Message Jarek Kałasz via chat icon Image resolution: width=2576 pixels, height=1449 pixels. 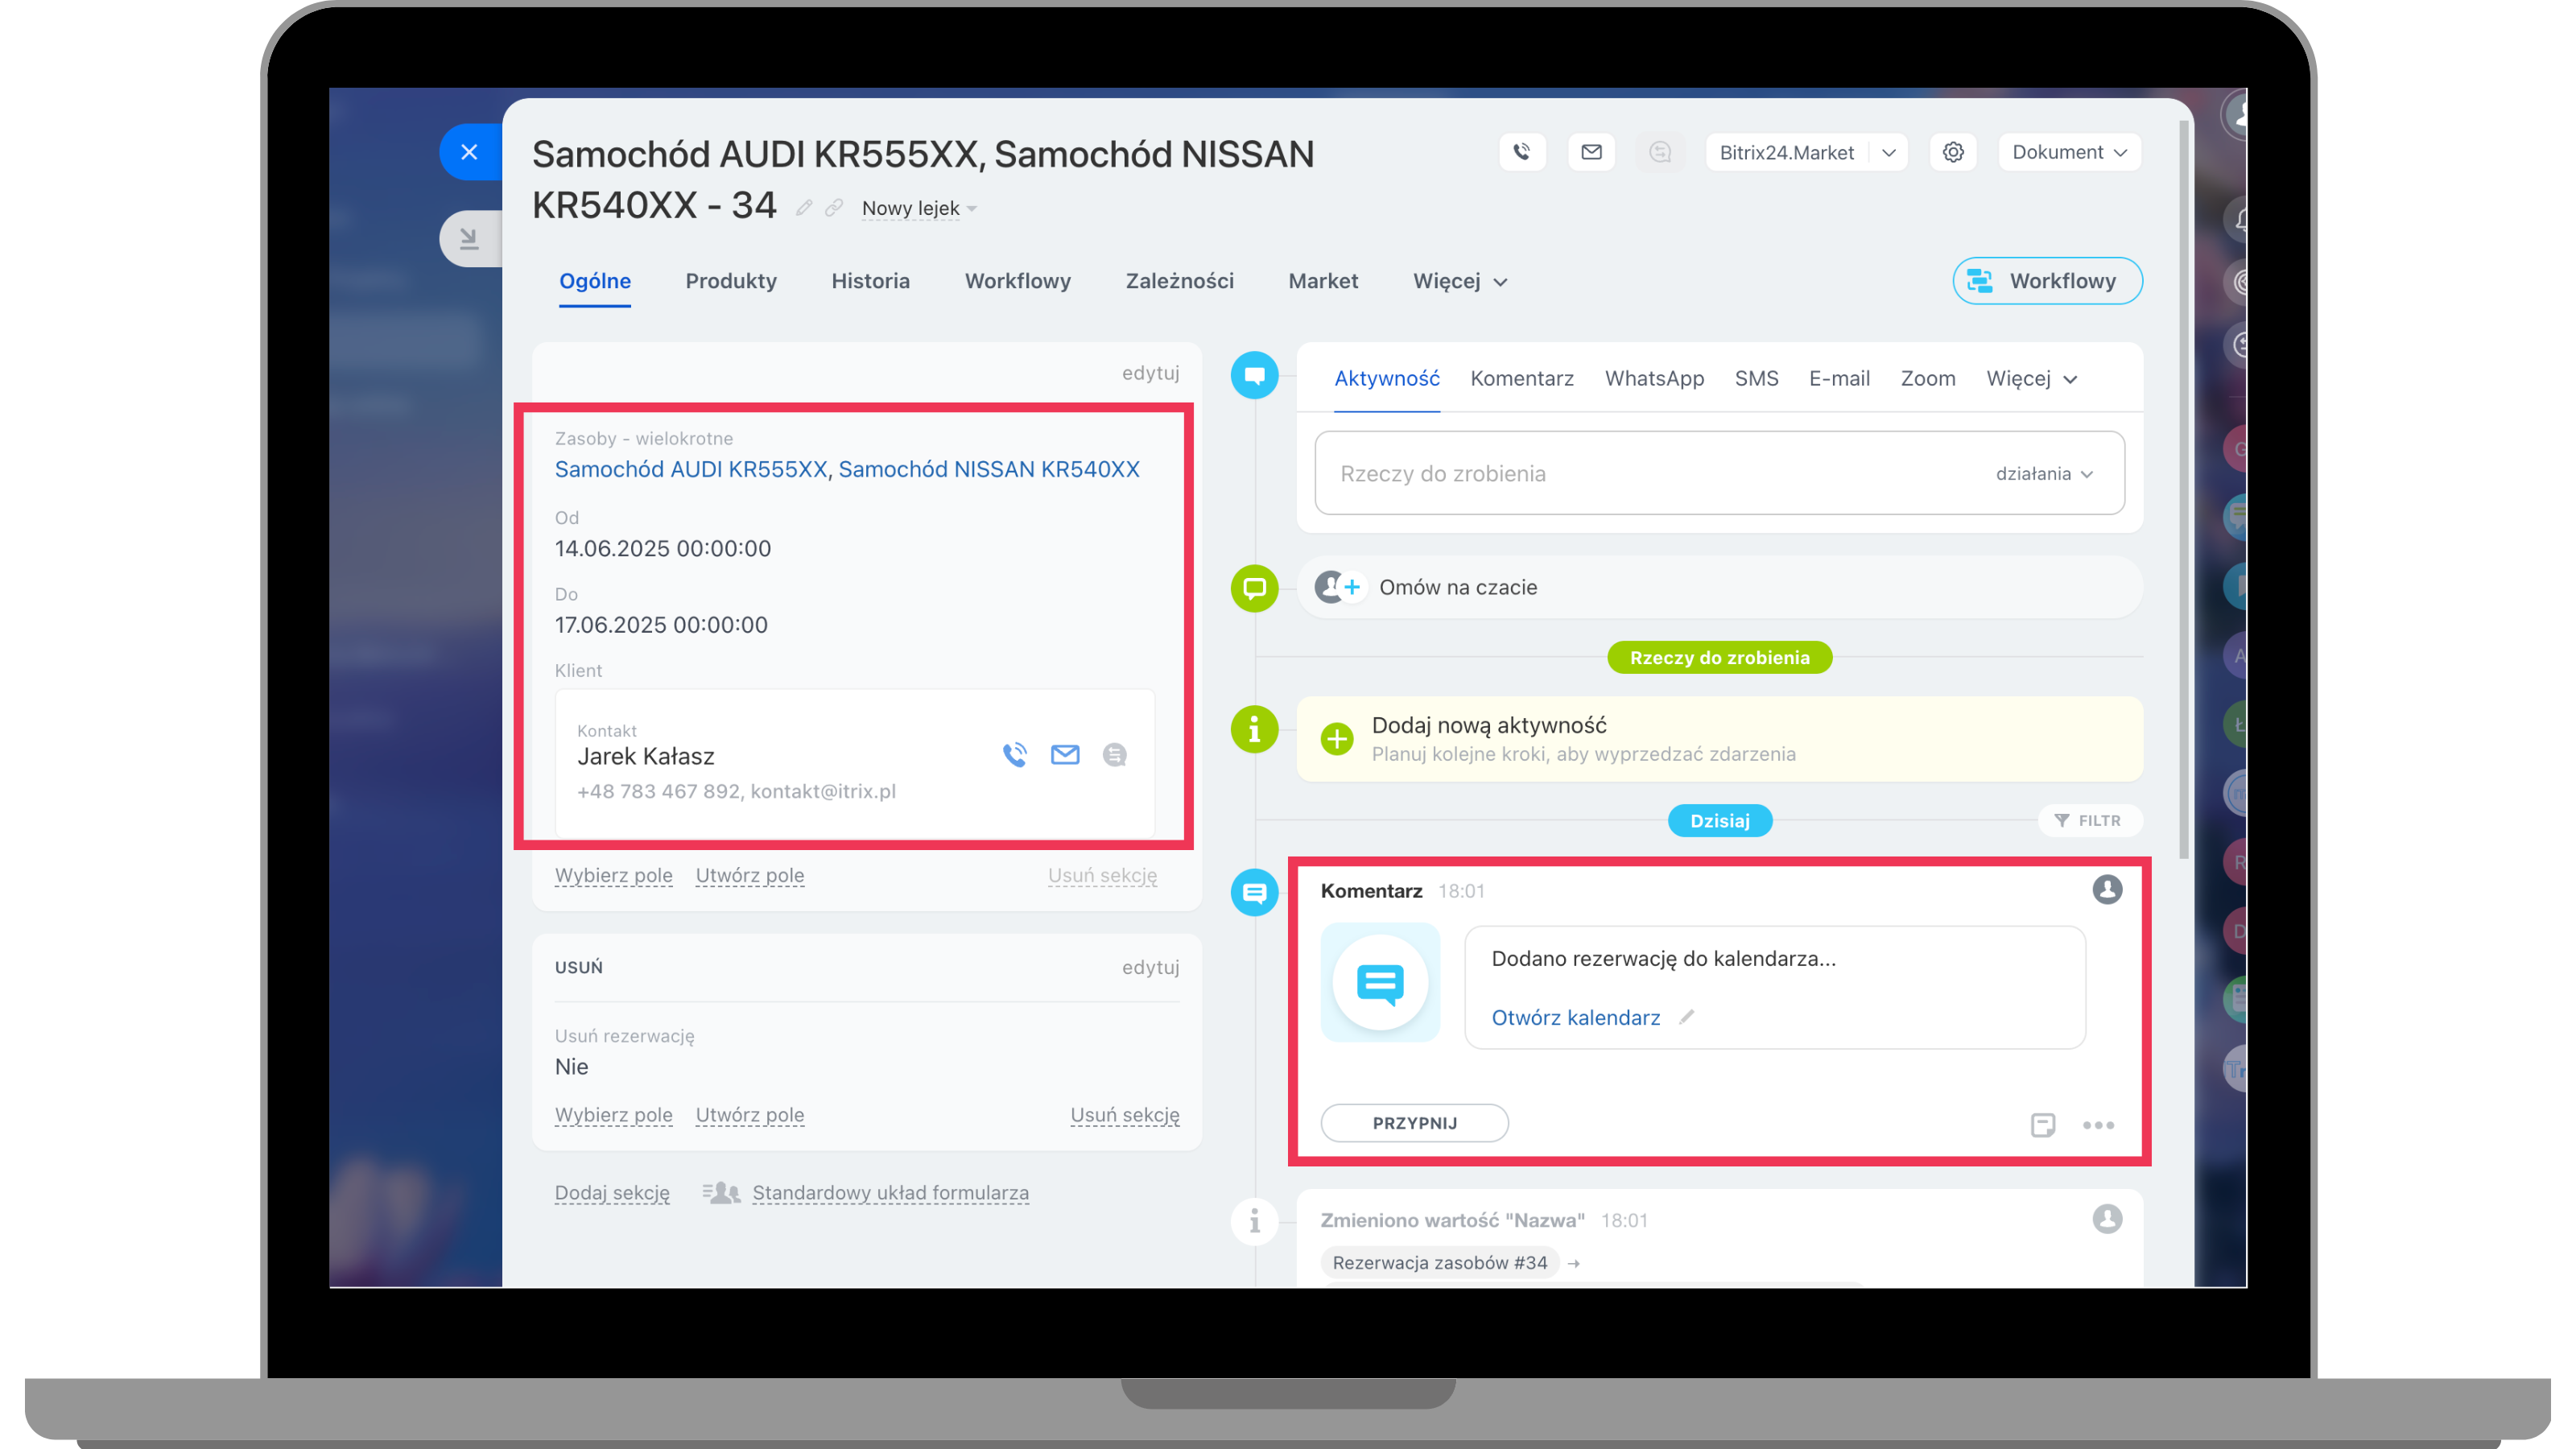click(x=1114, y=754)
